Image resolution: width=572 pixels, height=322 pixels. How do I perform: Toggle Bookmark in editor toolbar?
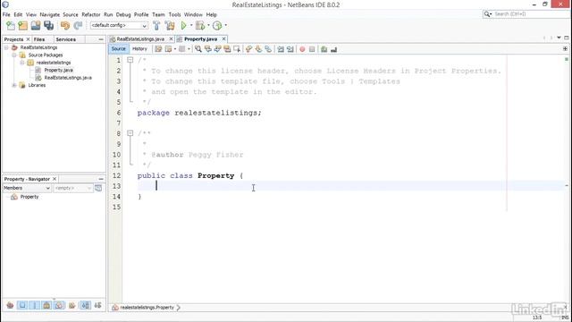[268, 49]
